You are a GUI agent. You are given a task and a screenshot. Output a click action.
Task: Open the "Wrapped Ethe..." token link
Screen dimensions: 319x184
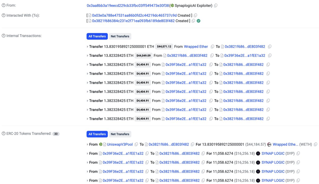pos(286,144)
